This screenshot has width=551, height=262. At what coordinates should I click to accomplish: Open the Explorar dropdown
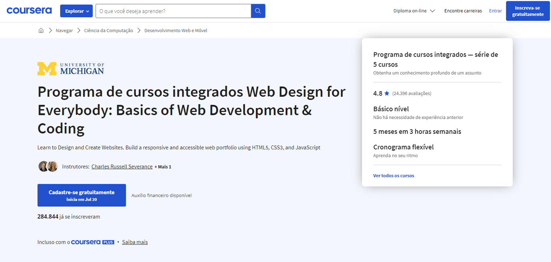click(76, 11)
